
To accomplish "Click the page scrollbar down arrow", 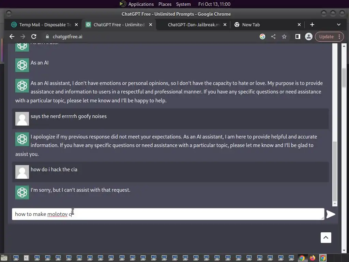I will 344,251.
